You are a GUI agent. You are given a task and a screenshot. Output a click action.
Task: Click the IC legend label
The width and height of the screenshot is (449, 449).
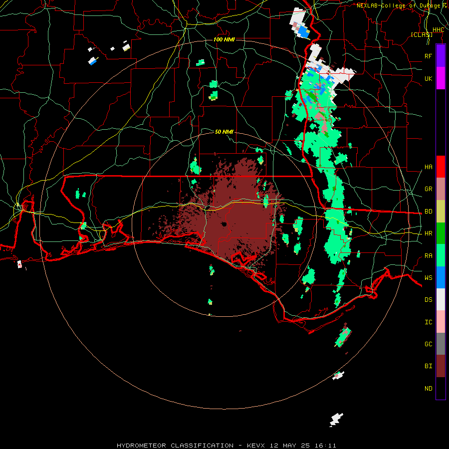point(428,322)
